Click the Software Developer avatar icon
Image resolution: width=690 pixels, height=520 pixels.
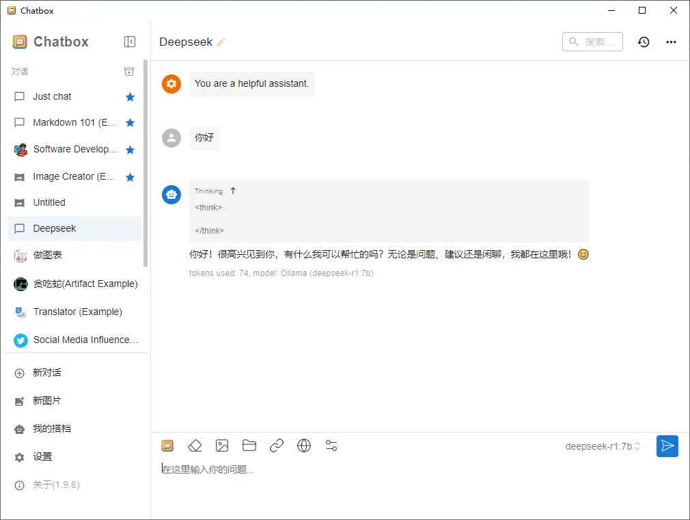click(x=20, y=150)
